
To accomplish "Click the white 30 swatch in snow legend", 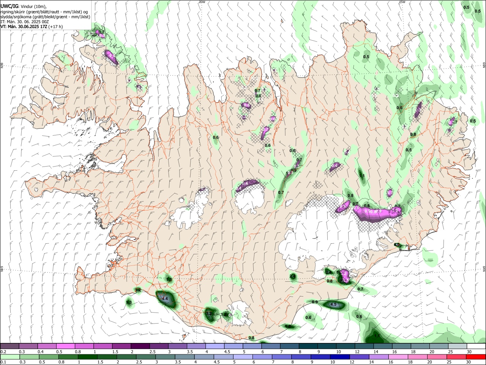I will point(476,346).
